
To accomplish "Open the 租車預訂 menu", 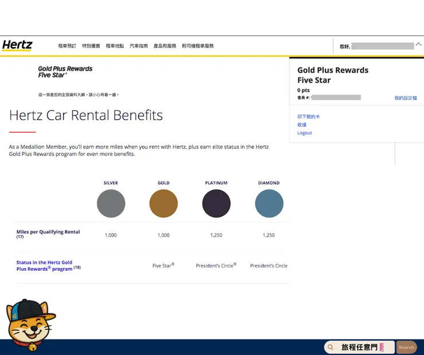I will point(67,46).
